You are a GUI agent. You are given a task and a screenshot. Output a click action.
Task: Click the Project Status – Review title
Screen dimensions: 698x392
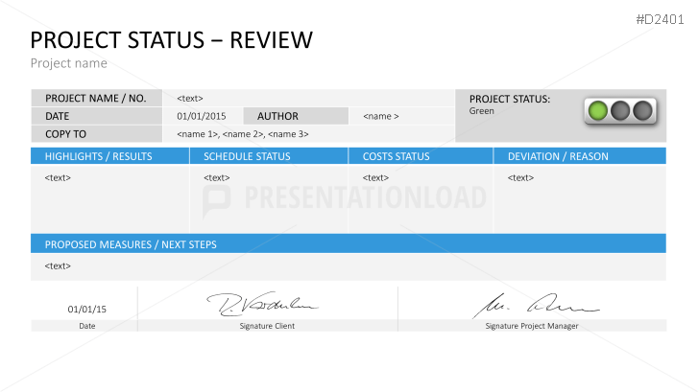click(x=172, y=39)
